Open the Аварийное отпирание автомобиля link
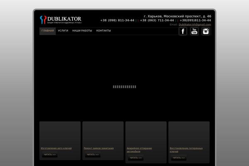Screen dimensions: 249x166 (139, 150)
